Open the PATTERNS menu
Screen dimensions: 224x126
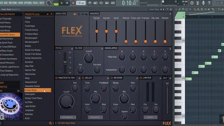(x=13, y=3)
